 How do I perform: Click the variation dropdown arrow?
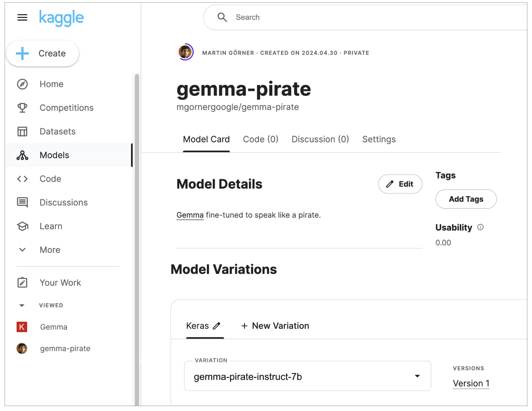coord(418,376)
